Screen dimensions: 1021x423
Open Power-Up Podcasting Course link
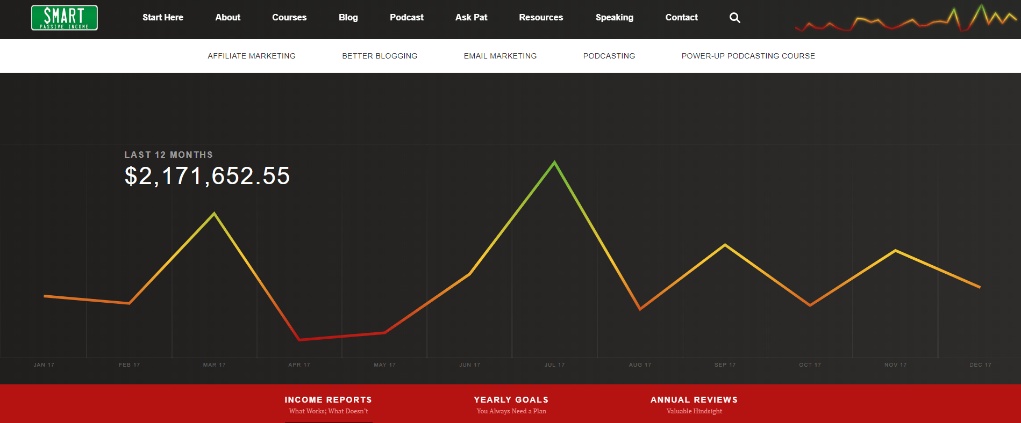click(748, 56)
